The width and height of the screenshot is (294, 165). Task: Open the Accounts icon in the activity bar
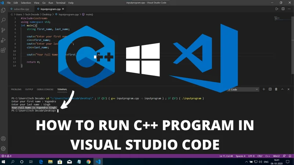(4, 139)
